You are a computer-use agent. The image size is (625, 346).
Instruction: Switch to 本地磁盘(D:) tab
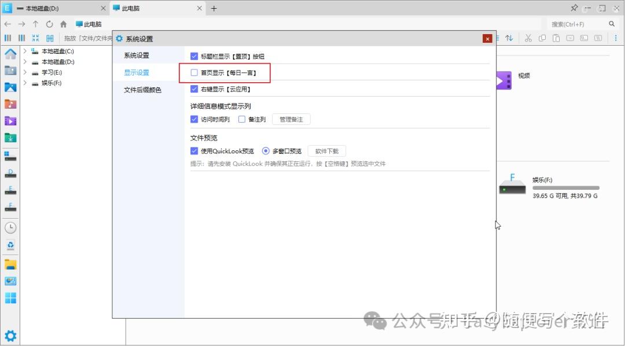[x=55, y=8]
